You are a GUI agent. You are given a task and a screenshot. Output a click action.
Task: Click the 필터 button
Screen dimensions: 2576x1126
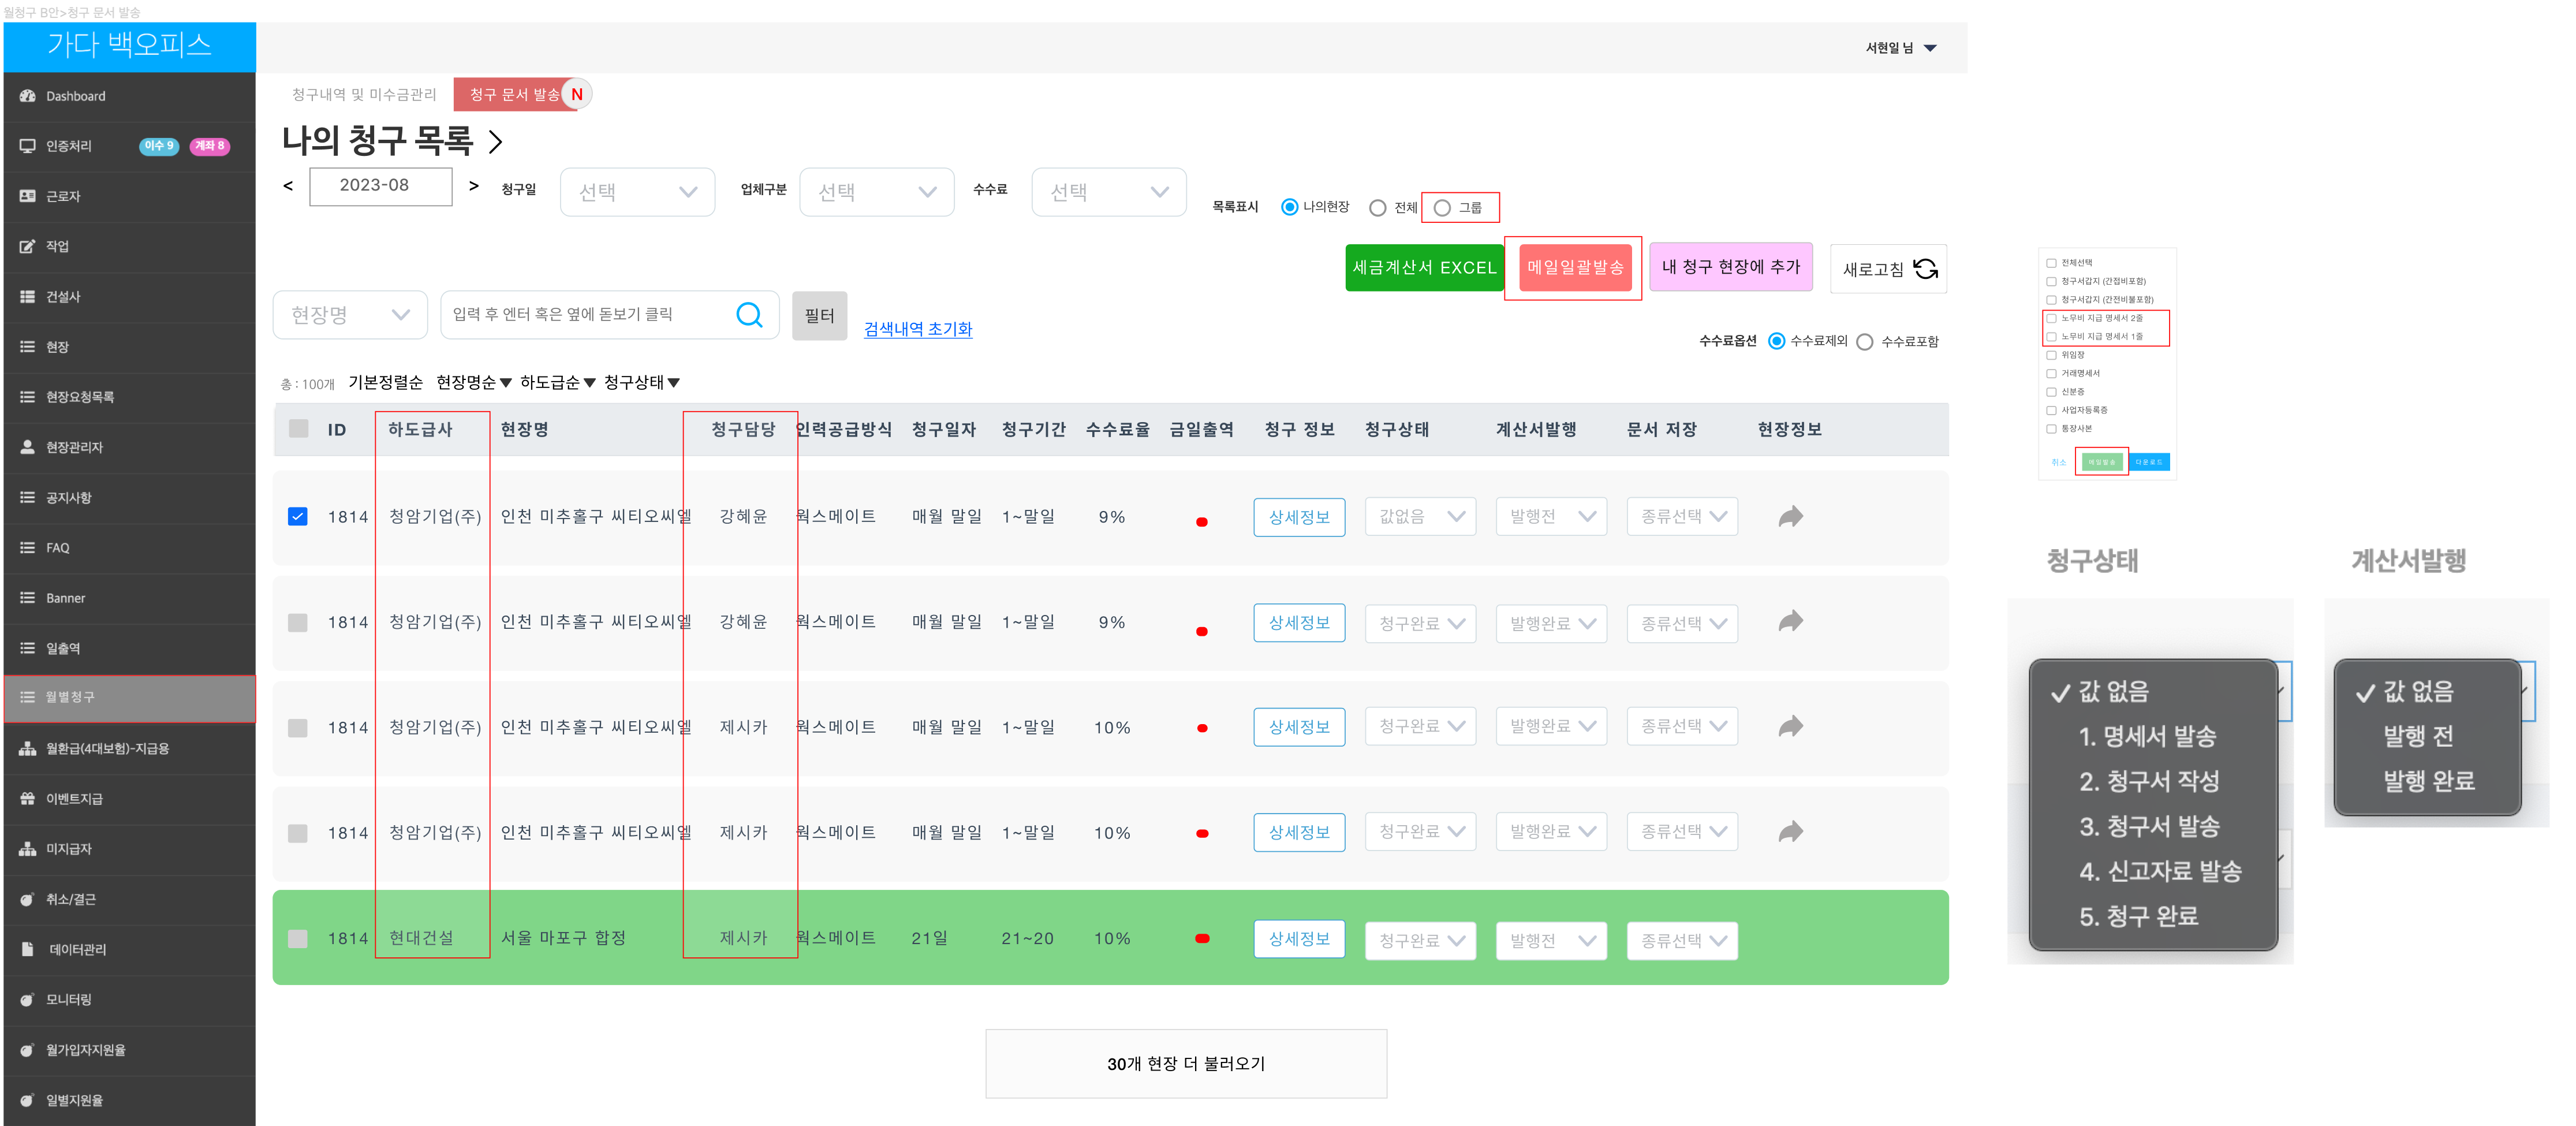(x=819, y=316)
